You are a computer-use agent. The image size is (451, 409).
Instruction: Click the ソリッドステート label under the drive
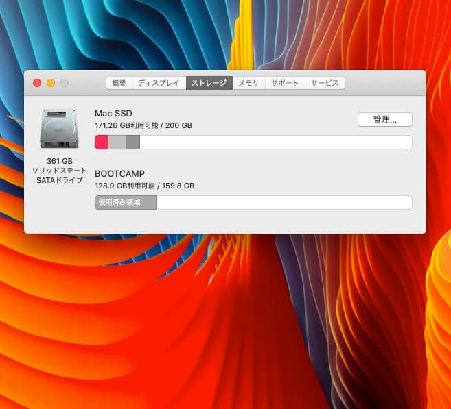click(59, 171)
